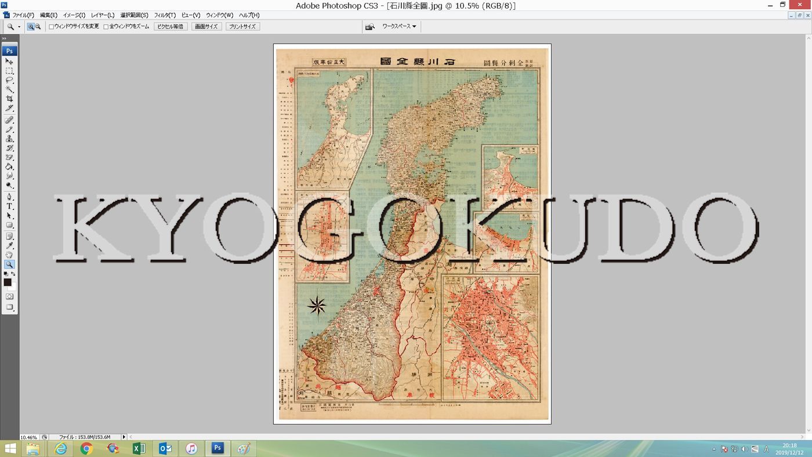Open the ワークスペース dropdown
Screen dimensions: 812x457
(x=399, y=27)
